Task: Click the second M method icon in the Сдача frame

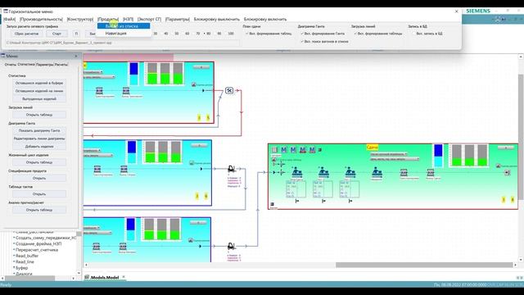Action: coord(293,150)
